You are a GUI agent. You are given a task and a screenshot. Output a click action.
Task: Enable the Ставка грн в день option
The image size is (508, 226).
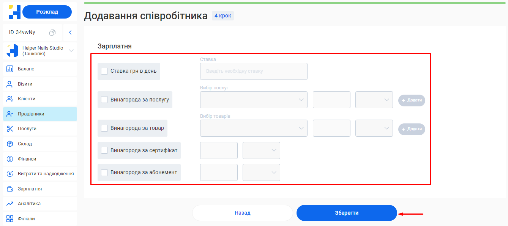(104, 71)
